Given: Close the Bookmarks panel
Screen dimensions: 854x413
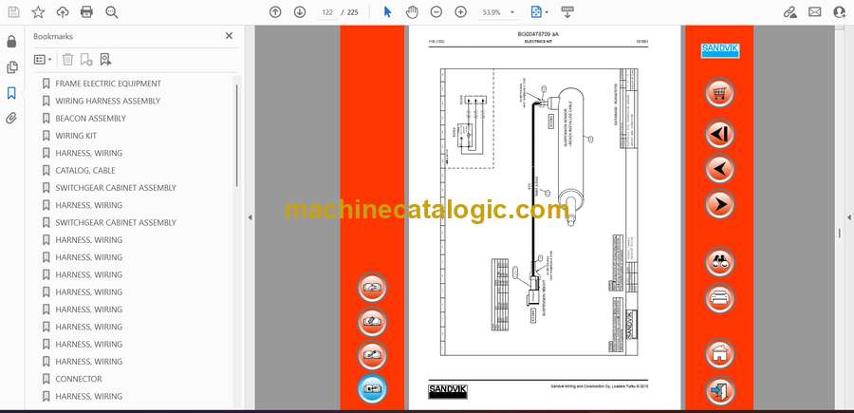Looking at the screenshot, I should coord(229,35).
